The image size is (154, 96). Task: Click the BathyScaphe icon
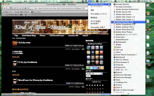[x=114, y=42]
